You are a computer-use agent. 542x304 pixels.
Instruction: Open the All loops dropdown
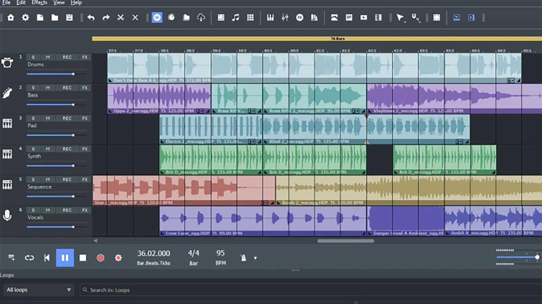[39, 290]
